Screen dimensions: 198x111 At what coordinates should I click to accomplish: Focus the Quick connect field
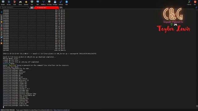pyautogui.click(x=14, y=7)
